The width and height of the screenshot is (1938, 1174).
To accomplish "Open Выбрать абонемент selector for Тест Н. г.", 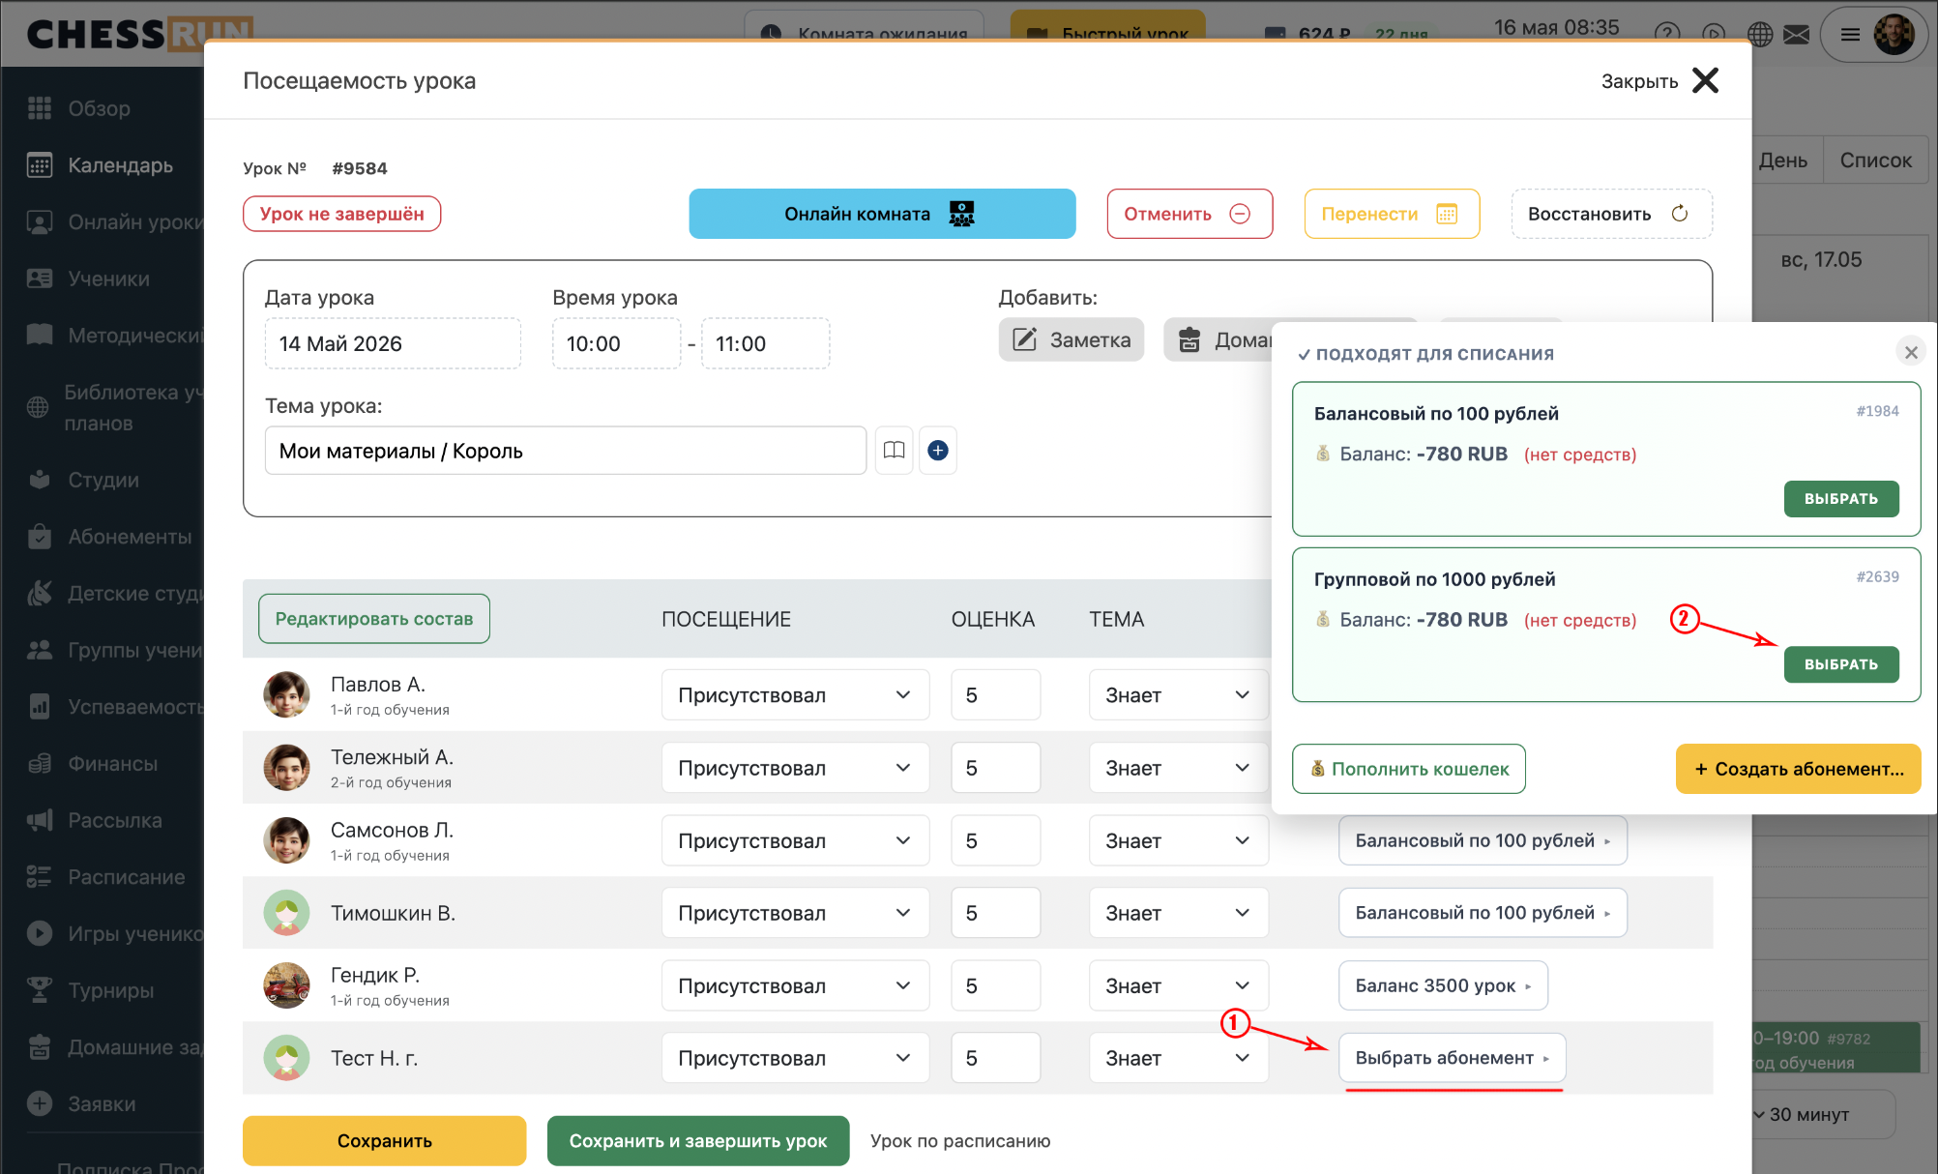I will [x=1452, y=1058].
